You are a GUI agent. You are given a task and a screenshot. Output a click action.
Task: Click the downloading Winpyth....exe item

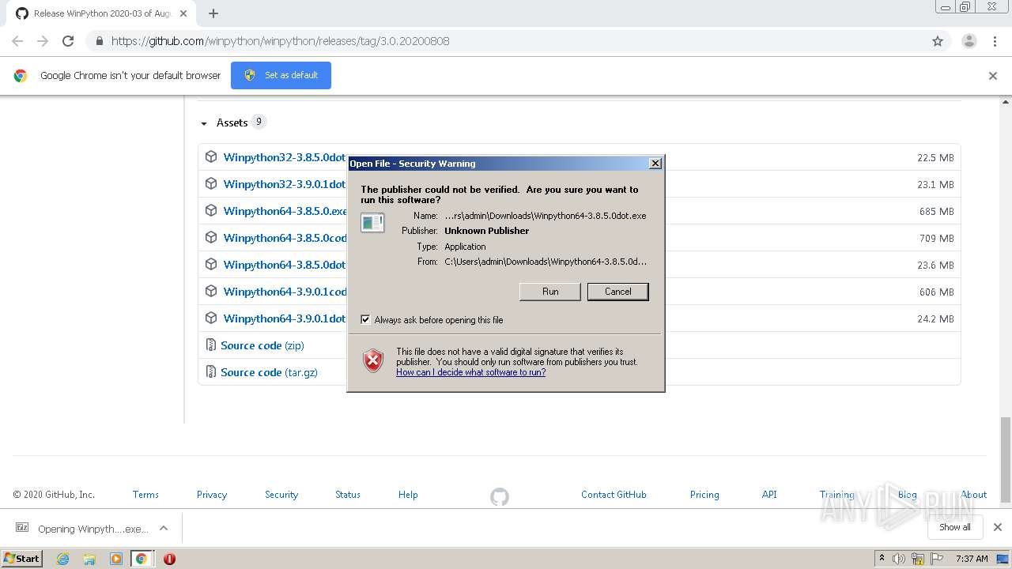pyautogui.click(x=83, y=528)
